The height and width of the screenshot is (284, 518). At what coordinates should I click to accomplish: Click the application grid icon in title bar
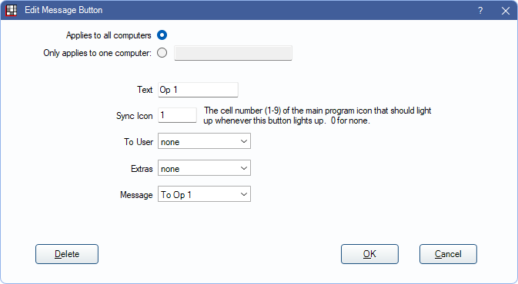point(12,10)
